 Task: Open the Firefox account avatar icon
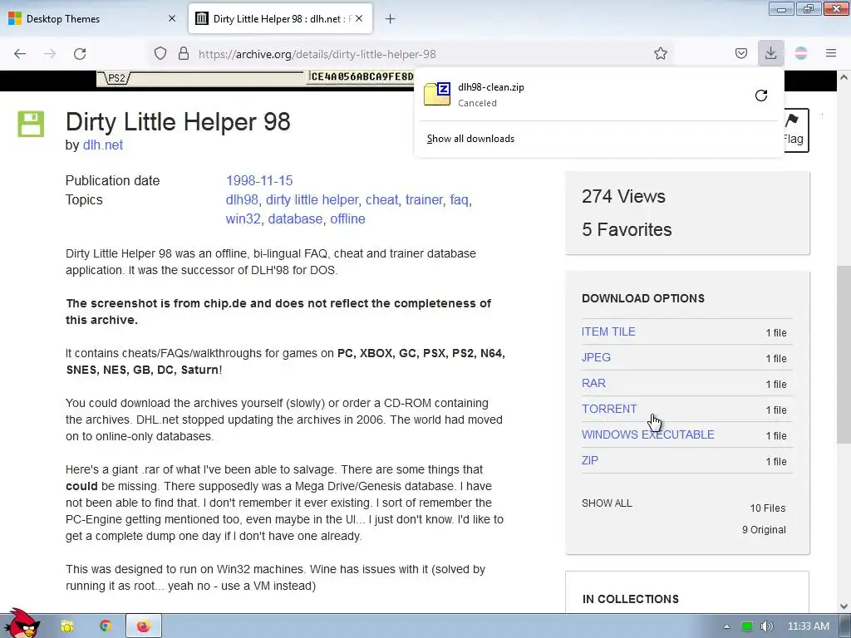[801, 53]
